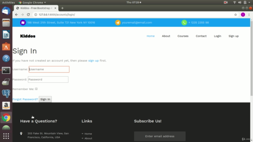
Task: Go back in browser history
Action: tap(17, 15)
